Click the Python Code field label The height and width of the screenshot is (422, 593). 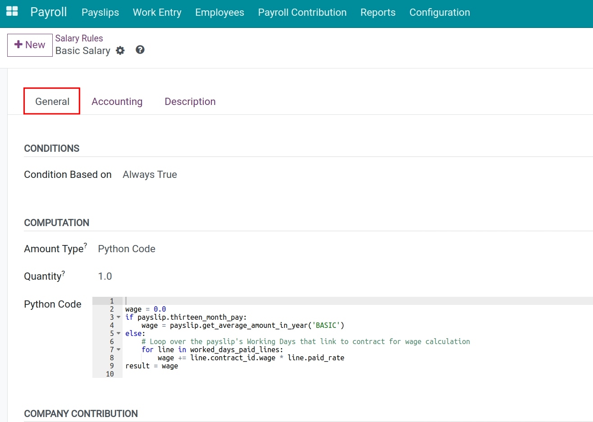pos(53,304)
